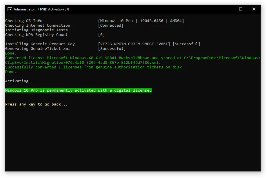Click the 'Press any key to Go back...' prompt

click(x=36, y=104)
